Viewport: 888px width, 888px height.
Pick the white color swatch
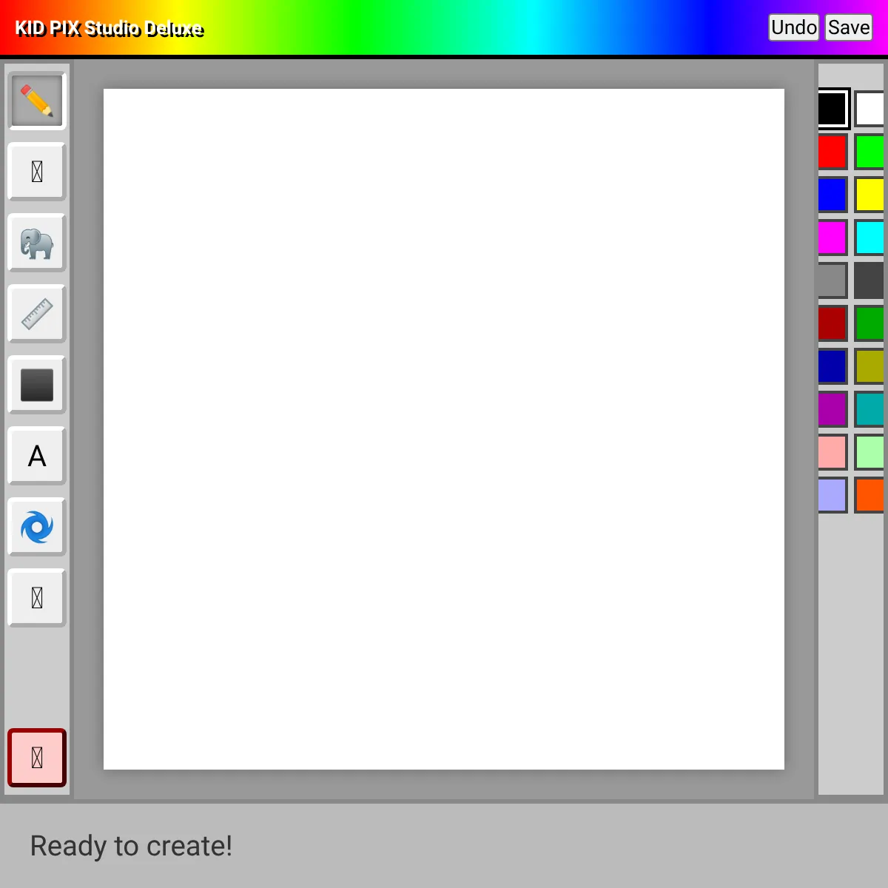point(869,109)
